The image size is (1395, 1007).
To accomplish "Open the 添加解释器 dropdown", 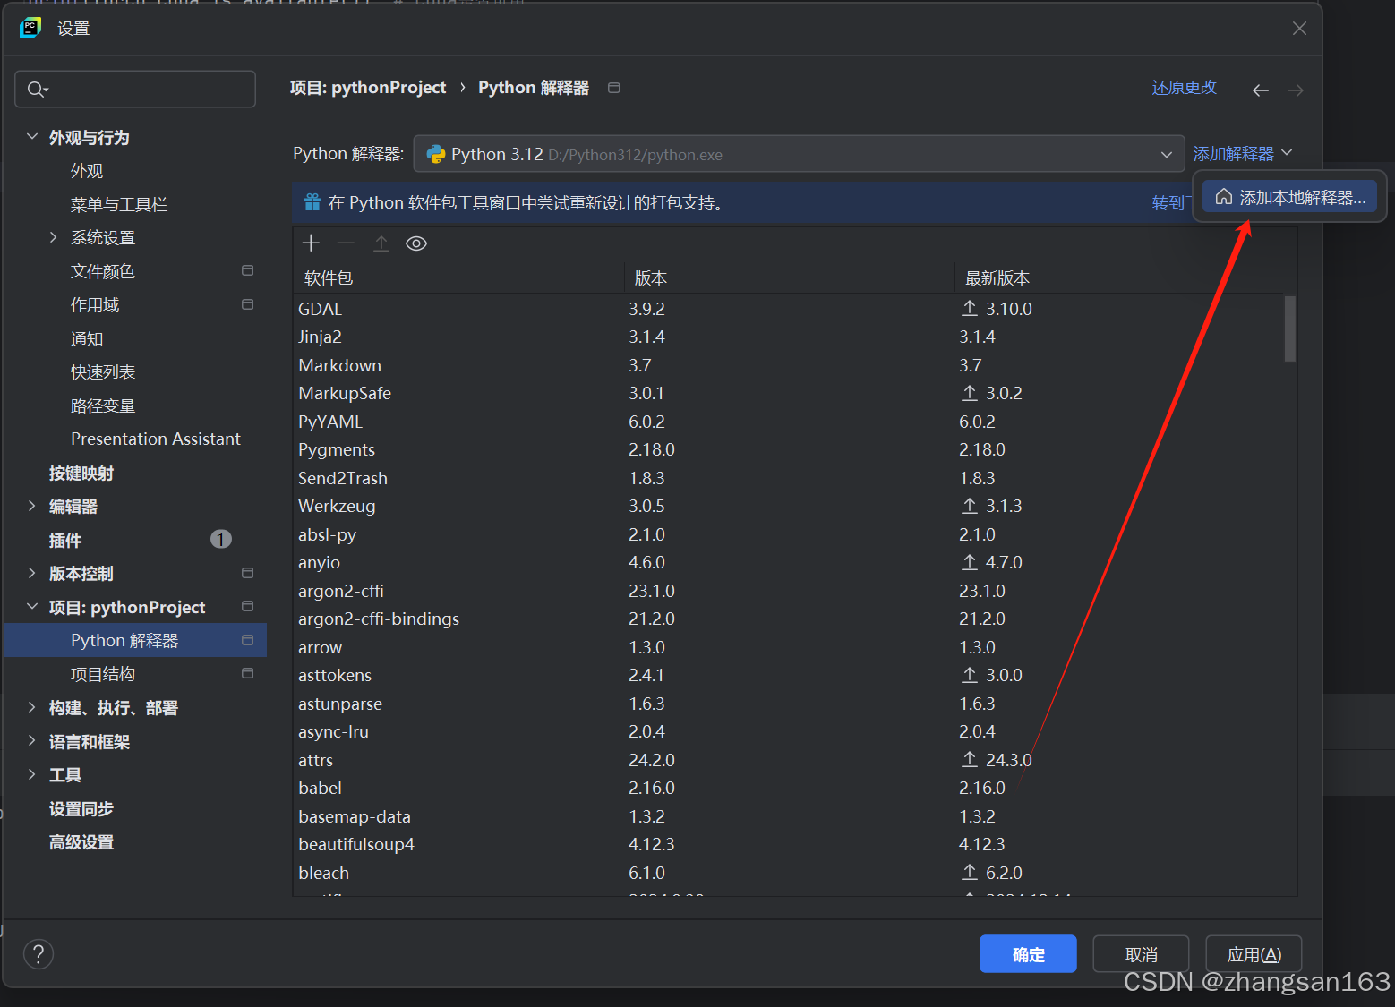I will [x=1244, y=153].
